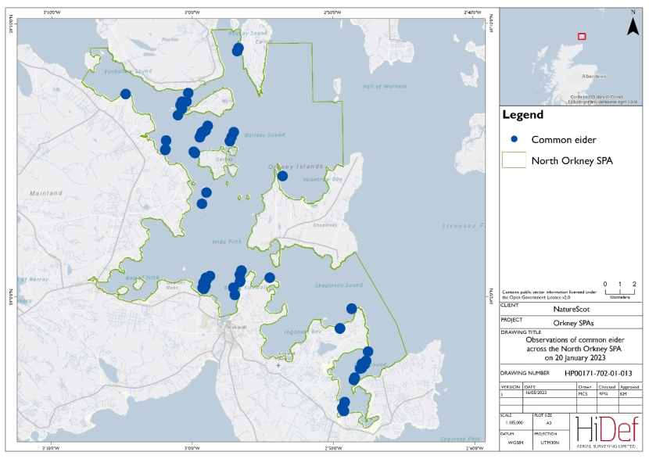This screenshot has width=649, height=459.
Task: Click the 'Mainland' map label
Action: [46, 193]
